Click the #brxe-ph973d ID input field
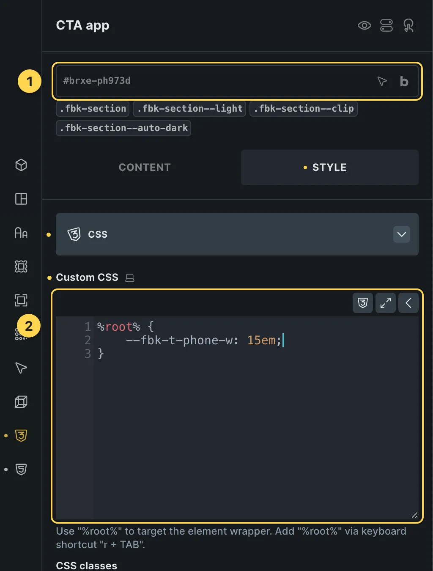This screenshot has width=433, height=571. point(237,81)
